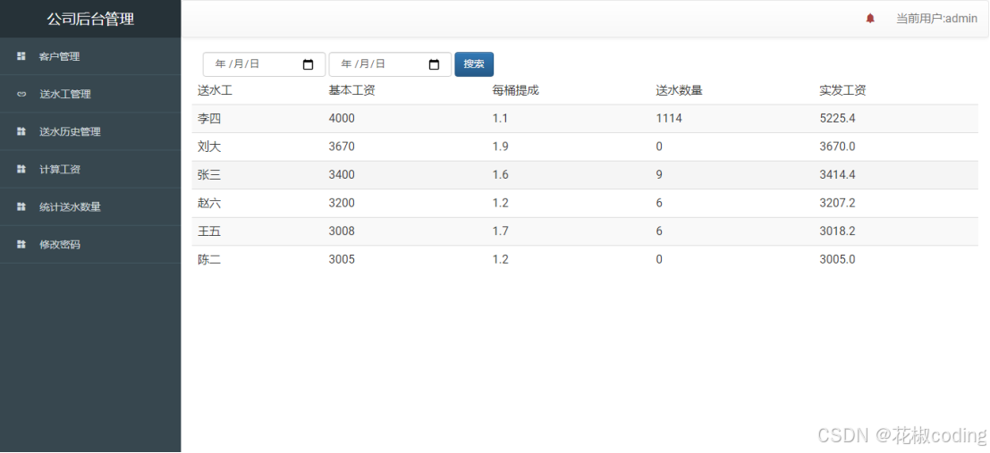Click commission 1.9 in 刘大 row
This screenshot has width=990, height=453.
click(x=500, y=147)
